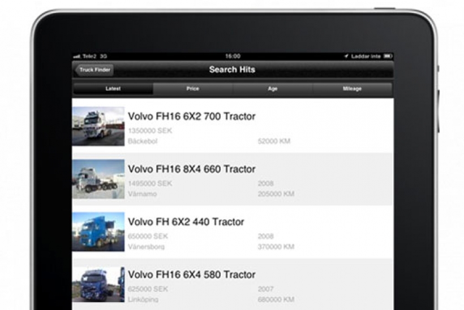
Task: Open thumbnail of Volvo FH16 8X4 660 truck
Action: click(98, 179)
